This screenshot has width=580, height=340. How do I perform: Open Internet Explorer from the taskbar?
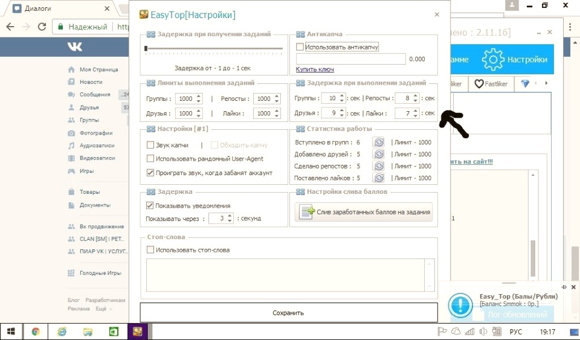pyautogui.click(x=62, y=332)
